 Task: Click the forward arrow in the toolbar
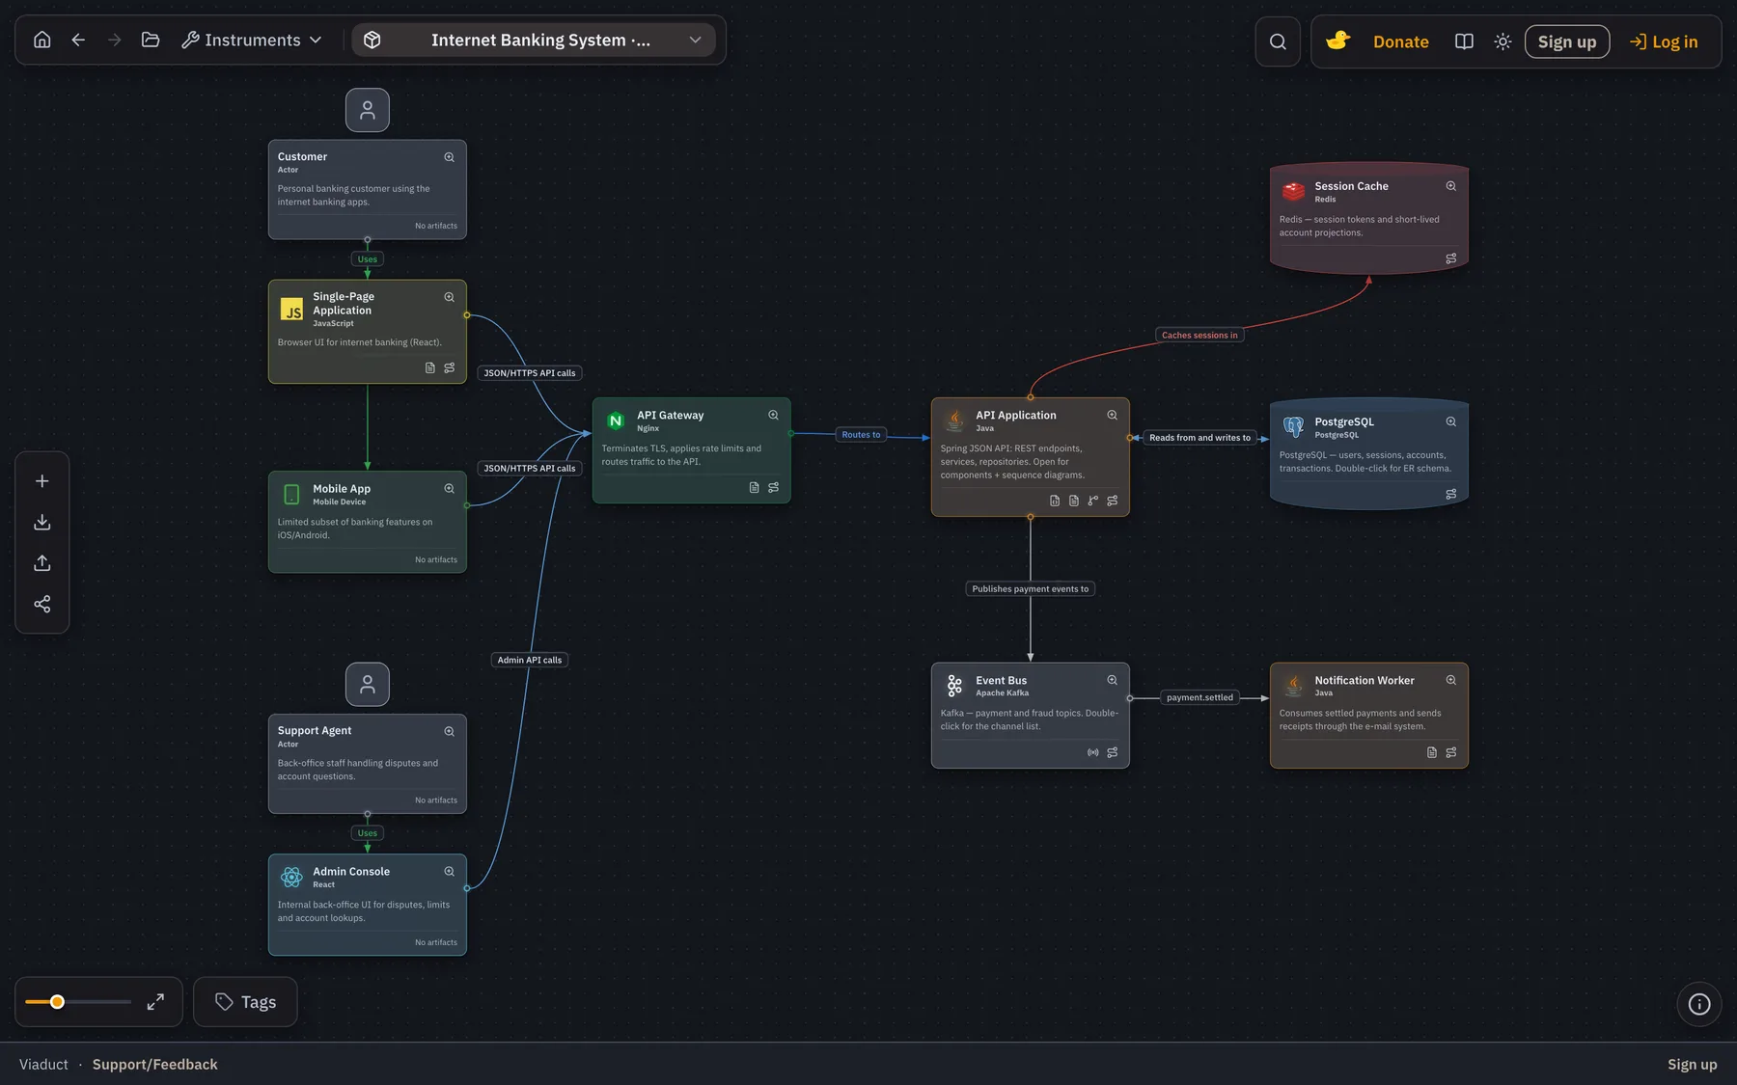tap(115, 41)
